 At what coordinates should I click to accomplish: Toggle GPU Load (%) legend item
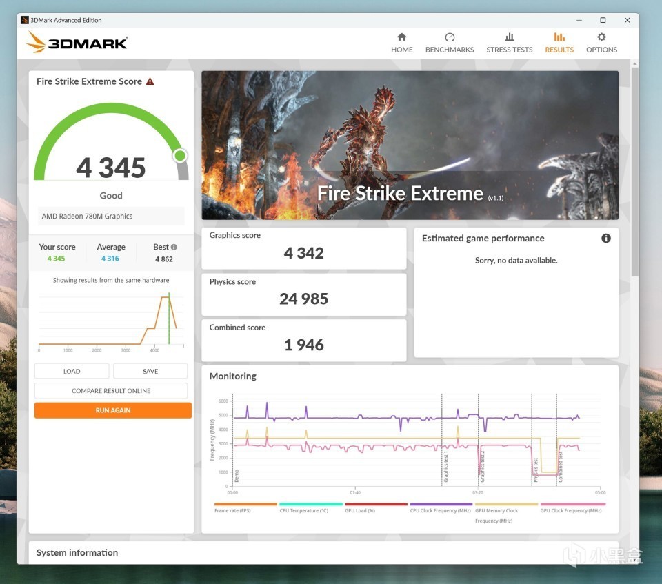click(376, 507)
